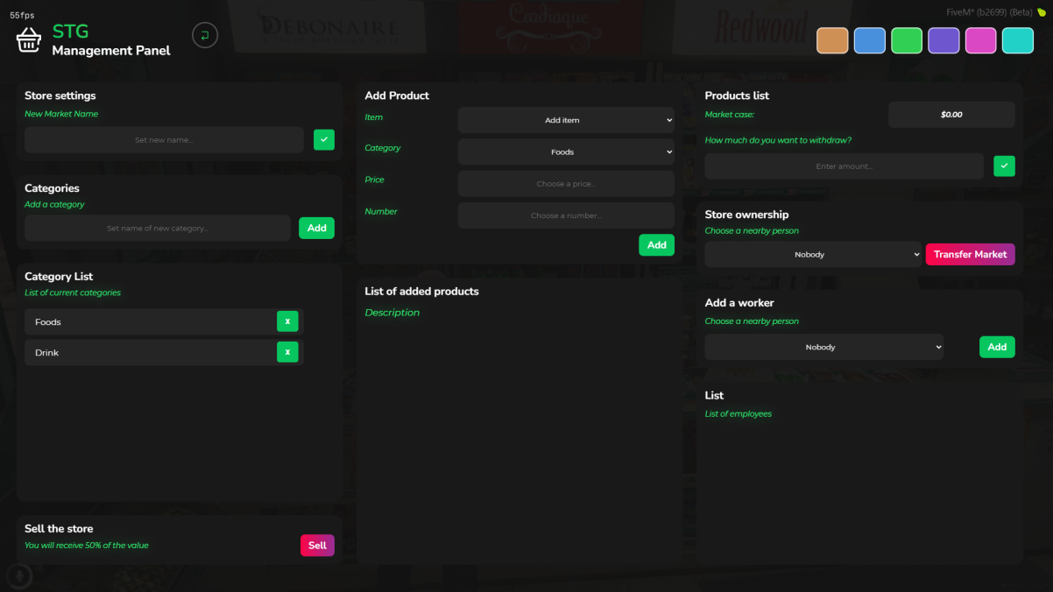The height and width of the screenshot is (592, 1053).
Task: Select the orange color theme swatch
Action: [x=832, y=41]
